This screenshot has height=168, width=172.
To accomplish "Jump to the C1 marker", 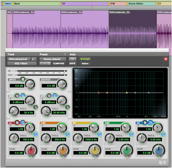I will pos(158,4).
